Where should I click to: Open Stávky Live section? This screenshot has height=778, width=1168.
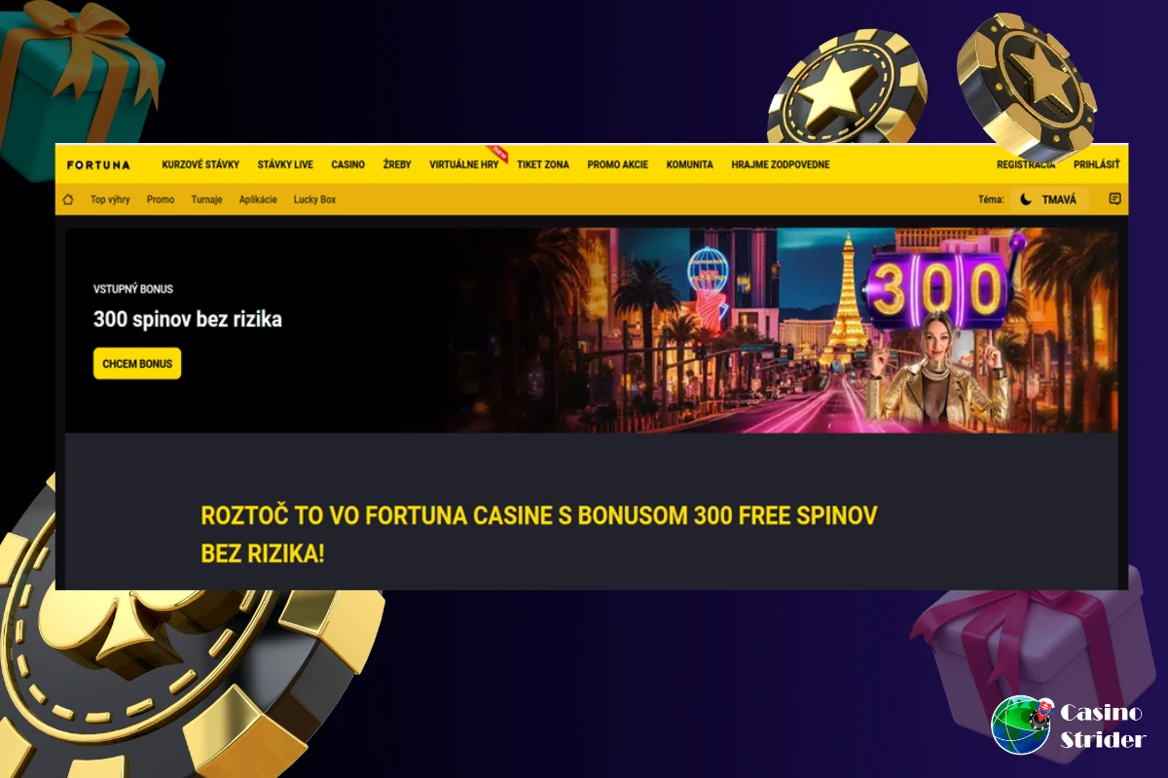tap(285, 164)
